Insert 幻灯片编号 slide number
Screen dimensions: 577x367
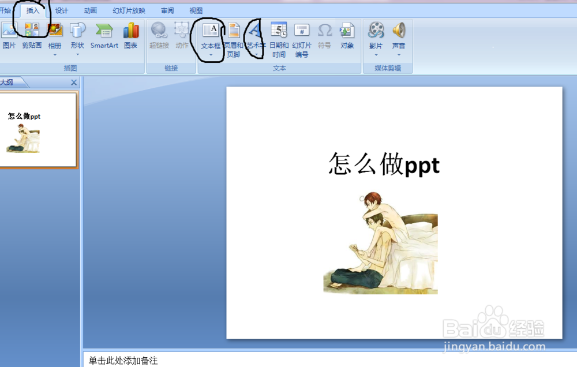pos(302,40)
